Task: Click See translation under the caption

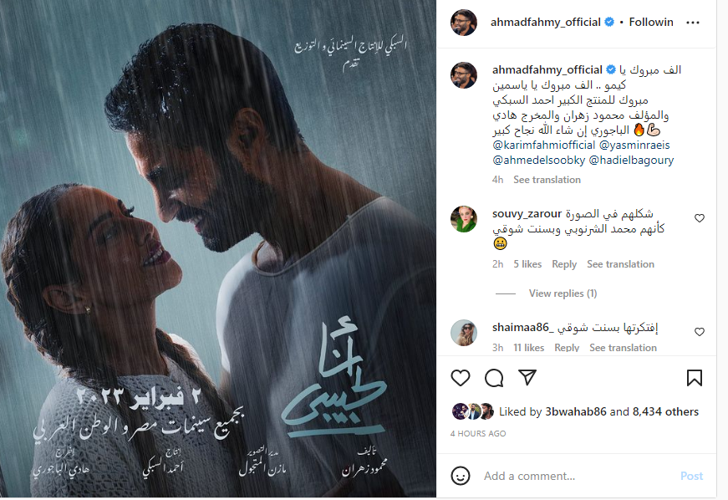Action: coord(547,180)
